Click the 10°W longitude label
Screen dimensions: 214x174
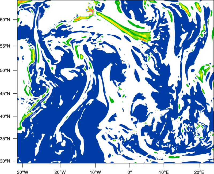tap(95, 172)
